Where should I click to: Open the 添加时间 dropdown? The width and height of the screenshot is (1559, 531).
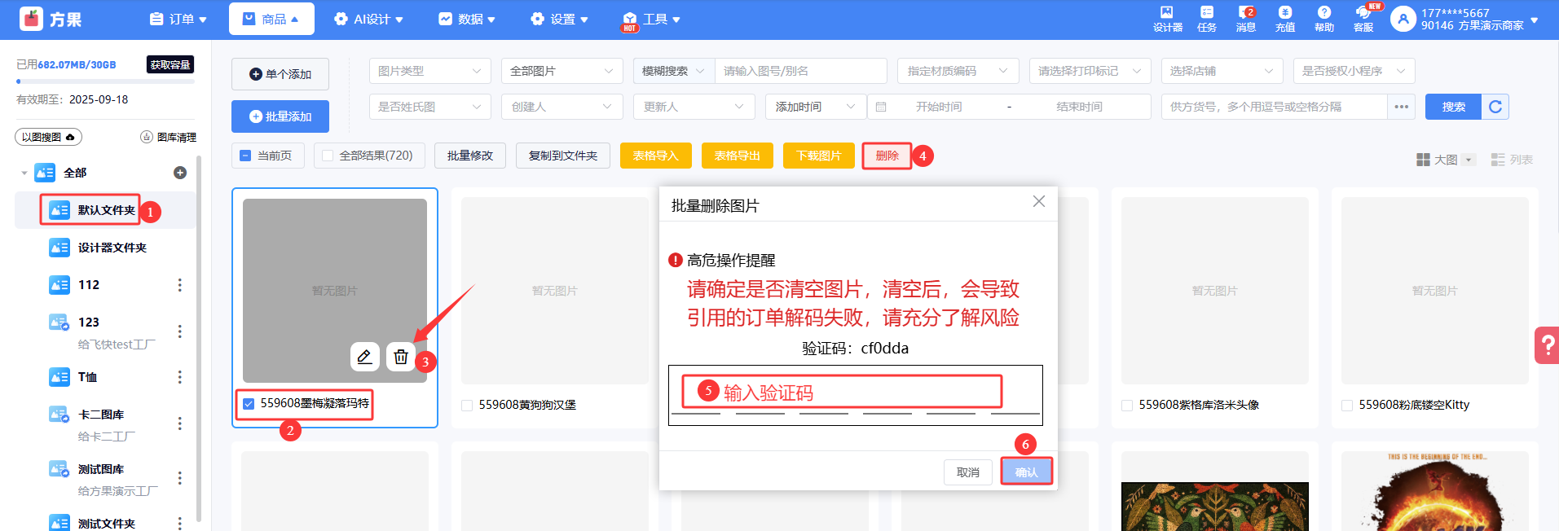coord(816,107)
